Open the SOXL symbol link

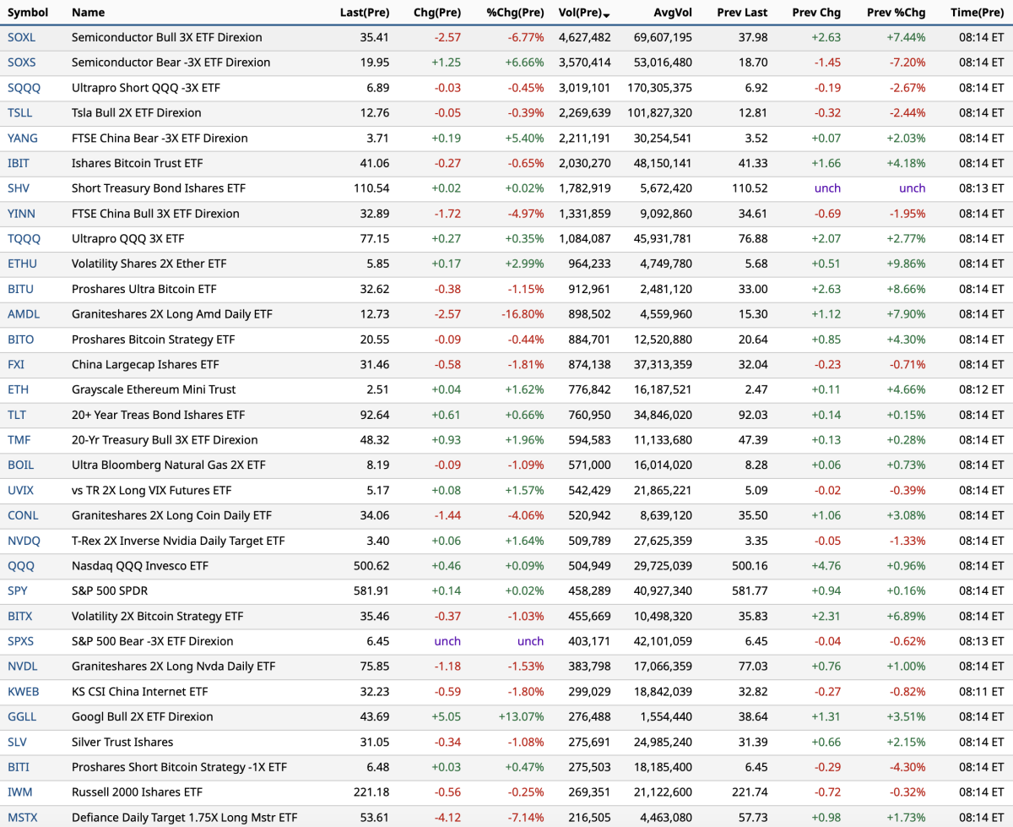pos(21,37)
